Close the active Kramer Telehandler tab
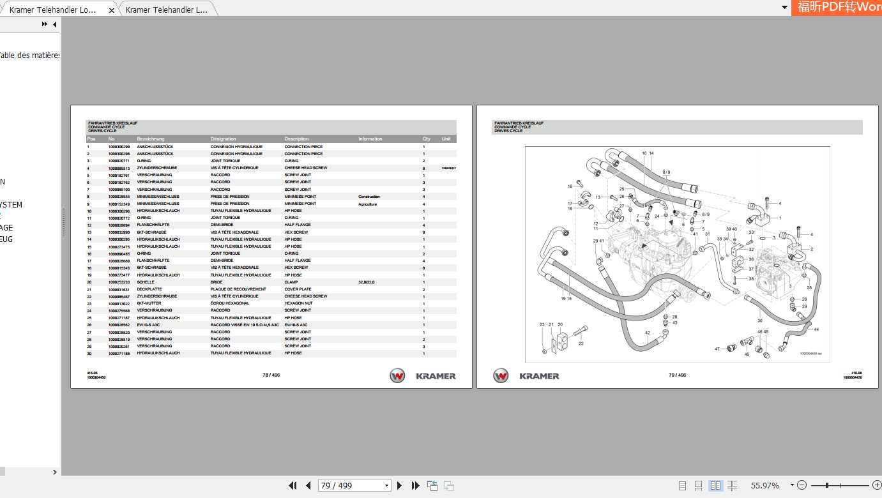Screen dimensions: 882x498 point(112,10)
